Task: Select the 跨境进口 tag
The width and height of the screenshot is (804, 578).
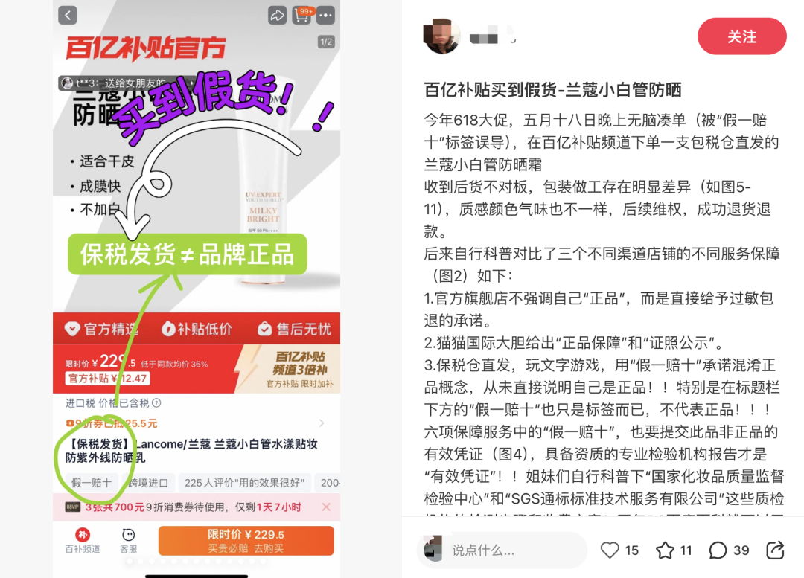Action: coord(149,483)
